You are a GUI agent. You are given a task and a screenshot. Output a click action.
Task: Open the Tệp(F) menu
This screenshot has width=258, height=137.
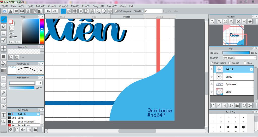[5, 6]
